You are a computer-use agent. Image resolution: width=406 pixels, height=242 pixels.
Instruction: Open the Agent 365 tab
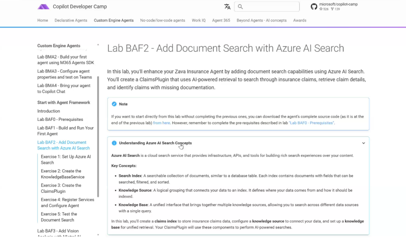pos(221,21)
